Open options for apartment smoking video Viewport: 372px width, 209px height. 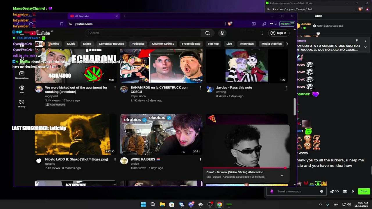point(115,88)
